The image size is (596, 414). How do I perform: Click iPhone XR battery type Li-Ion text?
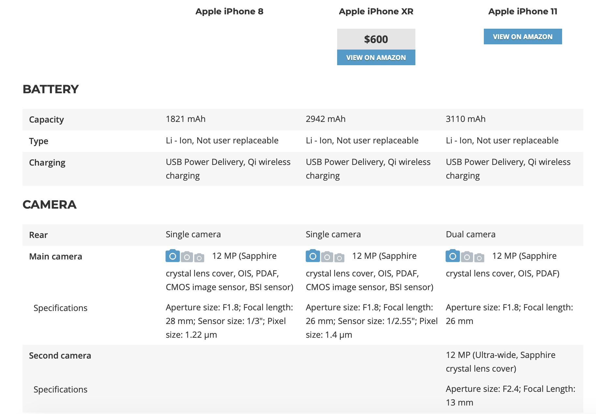tap(362, 140)
